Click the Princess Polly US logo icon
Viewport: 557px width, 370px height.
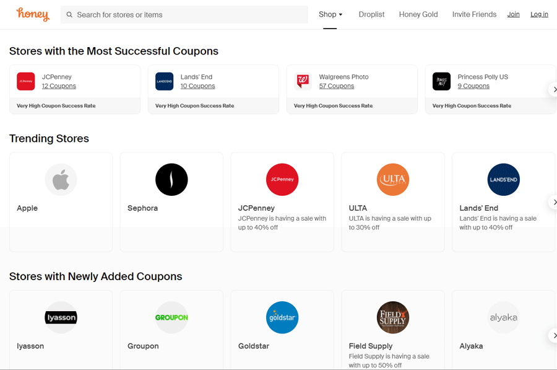pyautogui.click(x=441, y=81)
